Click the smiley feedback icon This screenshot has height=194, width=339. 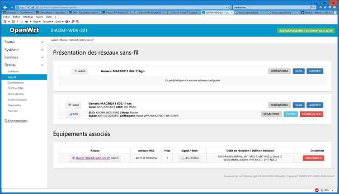(x=334, y=7)
